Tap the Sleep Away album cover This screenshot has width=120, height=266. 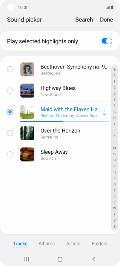click(27, 154)
